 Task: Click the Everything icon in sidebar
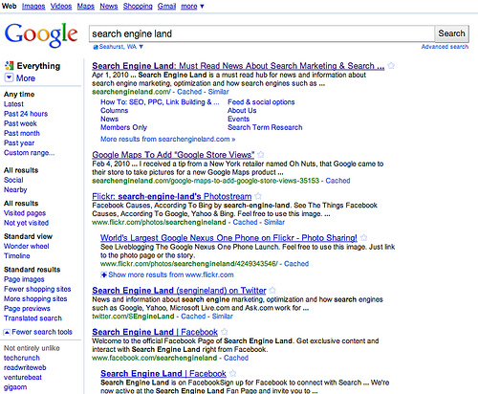[9, 66]
